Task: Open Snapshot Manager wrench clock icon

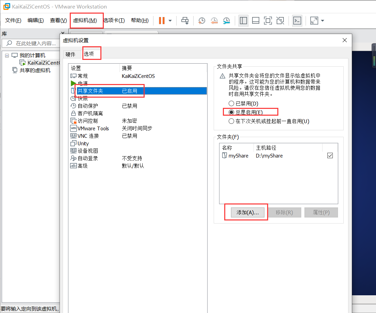Action: coord(227,21)
